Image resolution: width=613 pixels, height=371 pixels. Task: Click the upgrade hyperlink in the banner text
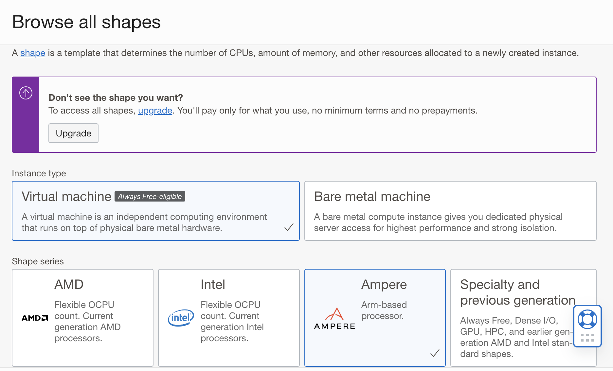tap(155, 111)
